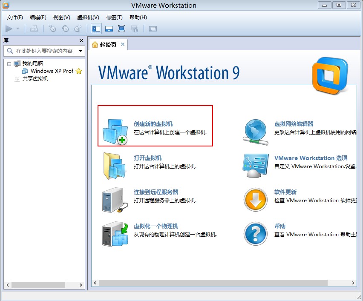363x301 pixels.
Task: Click the revert to snapshot toolbar icon
Action: point(65,29)
